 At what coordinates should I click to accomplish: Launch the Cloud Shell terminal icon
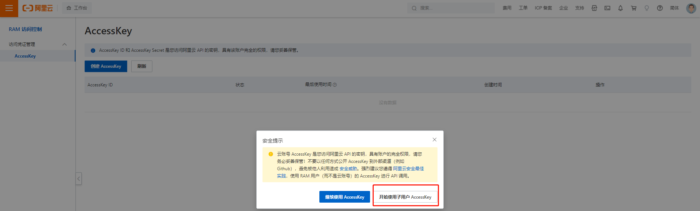point(607,8)
